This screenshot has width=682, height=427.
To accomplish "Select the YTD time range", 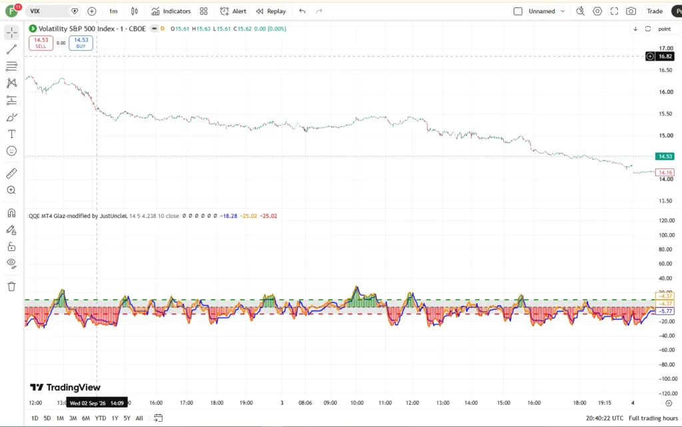I will pos(101,418).
